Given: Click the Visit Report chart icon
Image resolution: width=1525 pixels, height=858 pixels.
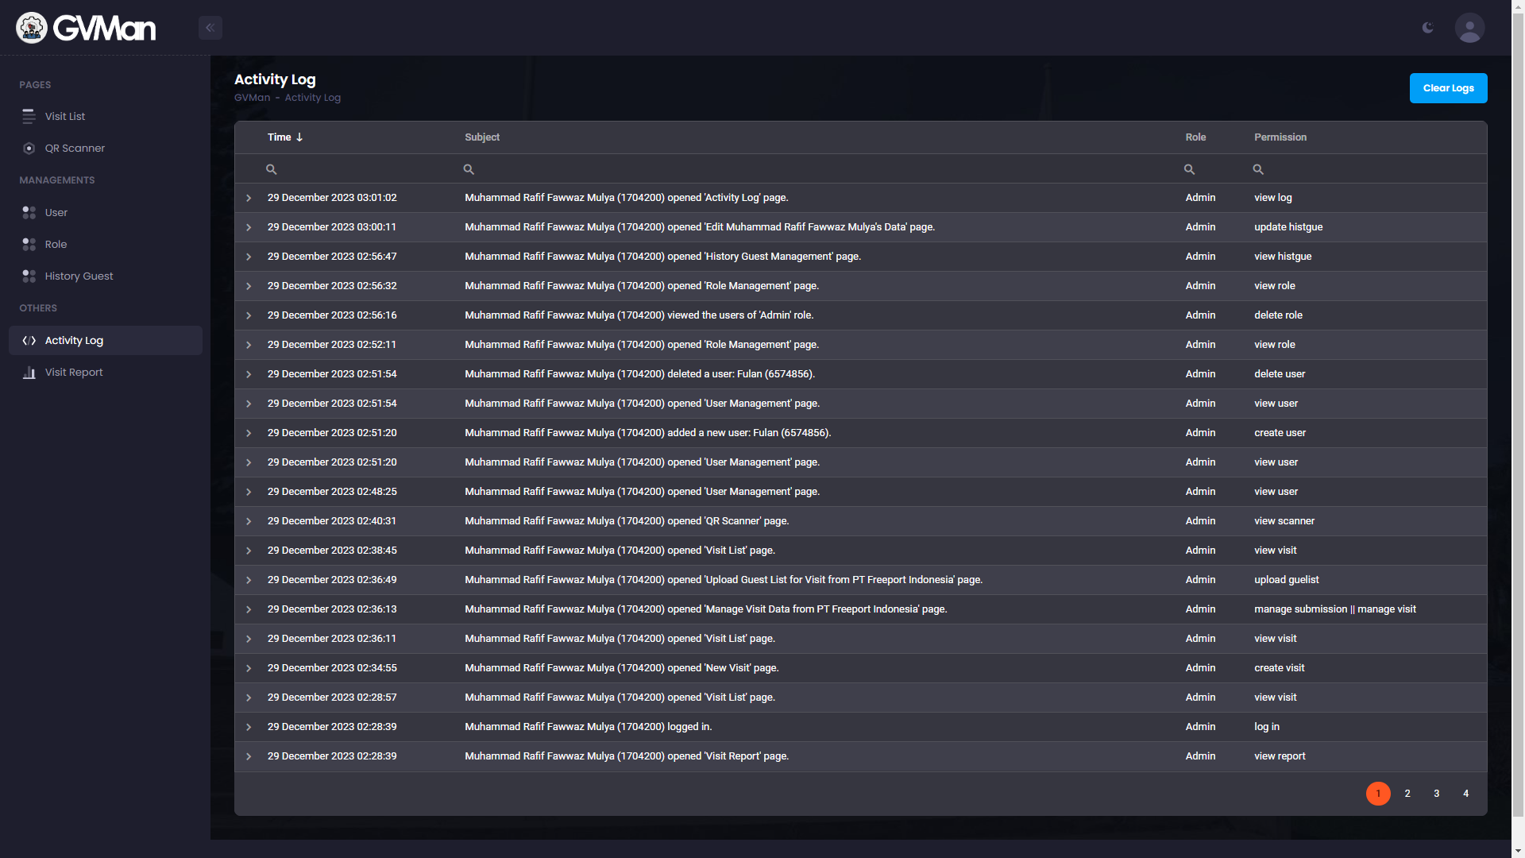Looking at the screenshot, I should point(29,373).
